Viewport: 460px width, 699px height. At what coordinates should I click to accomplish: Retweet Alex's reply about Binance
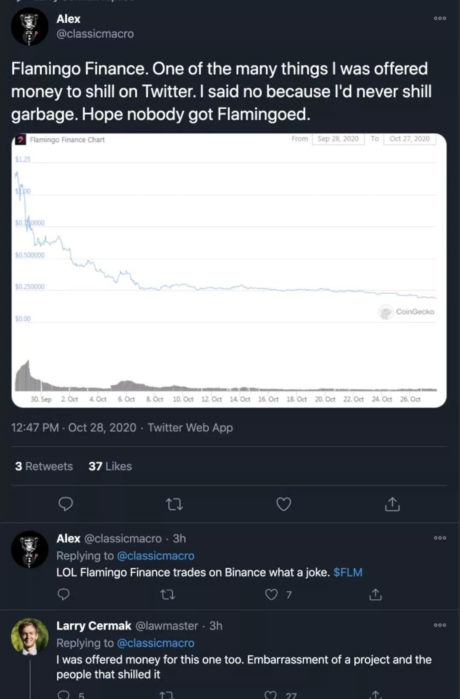pos(168,595)
